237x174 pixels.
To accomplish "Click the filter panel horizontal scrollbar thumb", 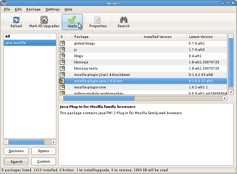I will (x=26, y=142).
